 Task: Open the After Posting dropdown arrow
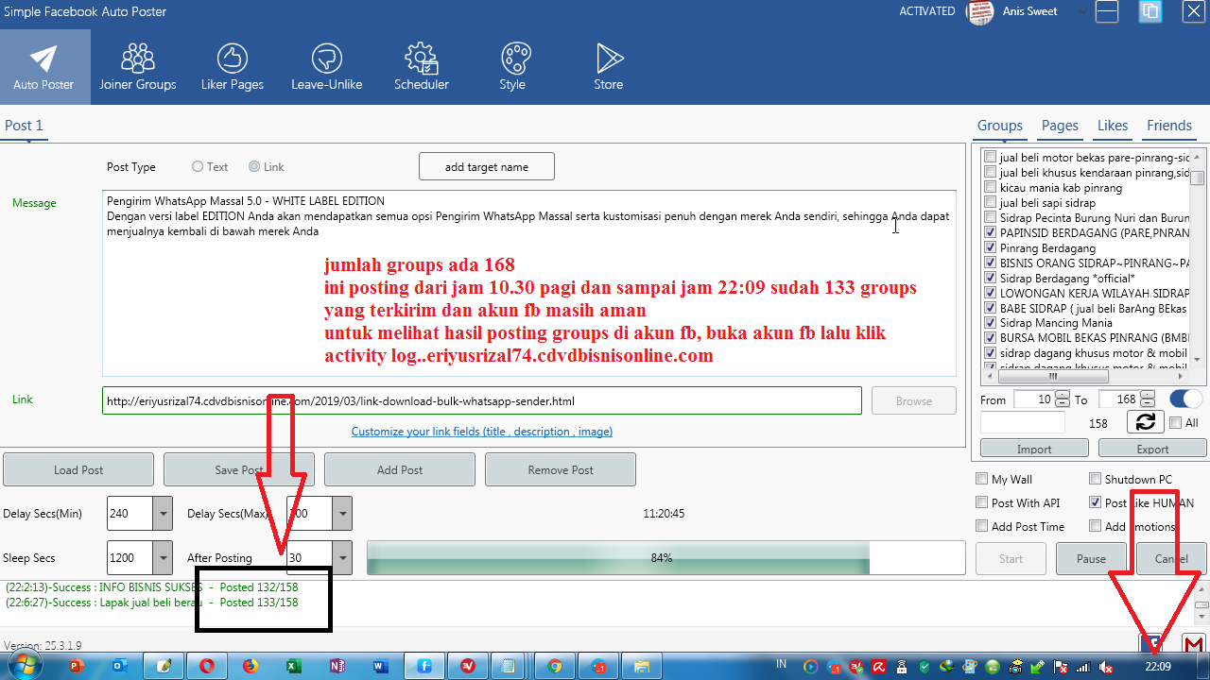point(342,557)
